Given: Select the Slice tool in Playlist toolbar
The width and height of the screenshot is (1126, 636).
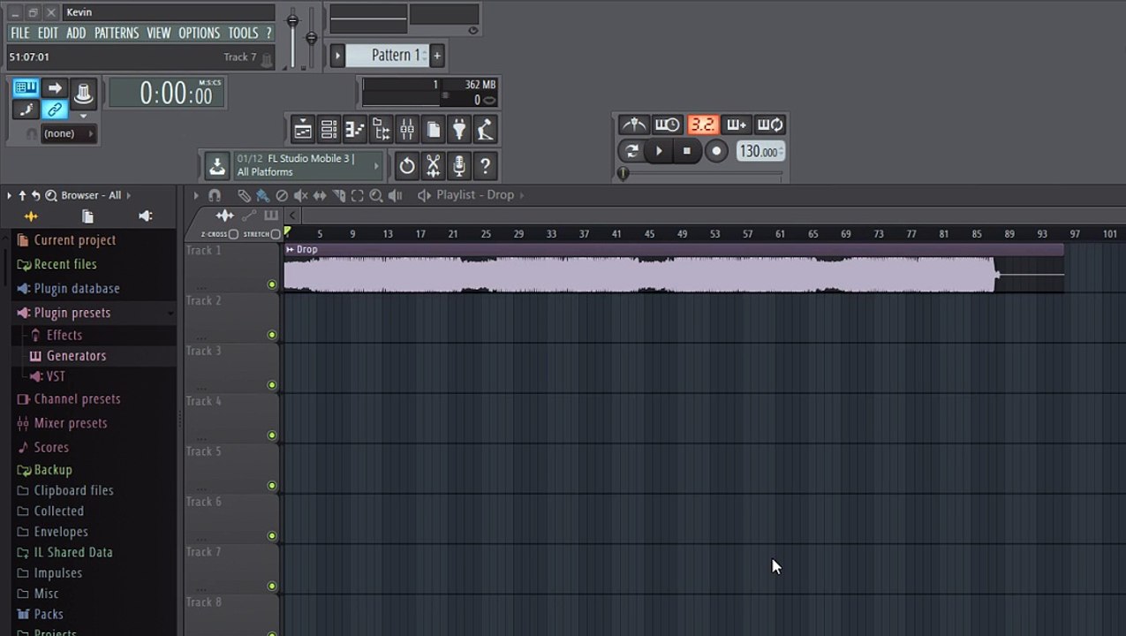Looking at the screenshot, I should coord(338,195).
